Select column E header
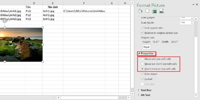200x100 pixels. point(53,3)
